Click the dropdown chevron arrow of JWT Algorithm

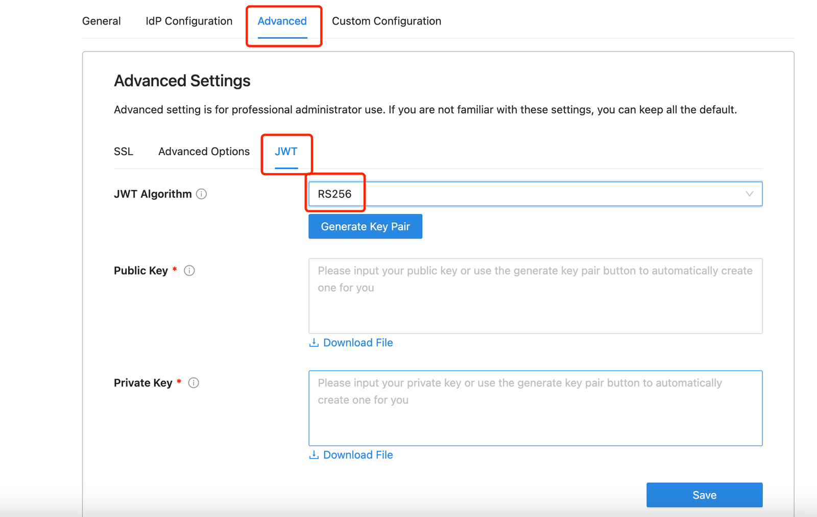(749, 194)
